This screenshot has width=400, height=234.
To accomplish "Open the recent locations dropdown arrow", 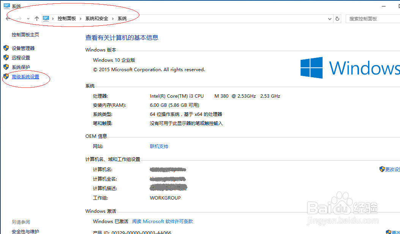I will (x=28, y=19).
